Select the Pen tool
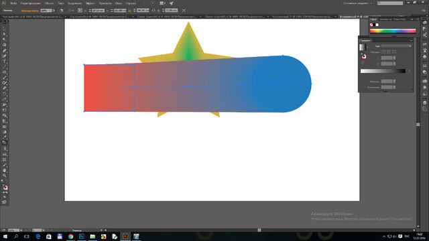Image resolution: width=429 pixels, height=241 pixels. click(x=5, y=51)
